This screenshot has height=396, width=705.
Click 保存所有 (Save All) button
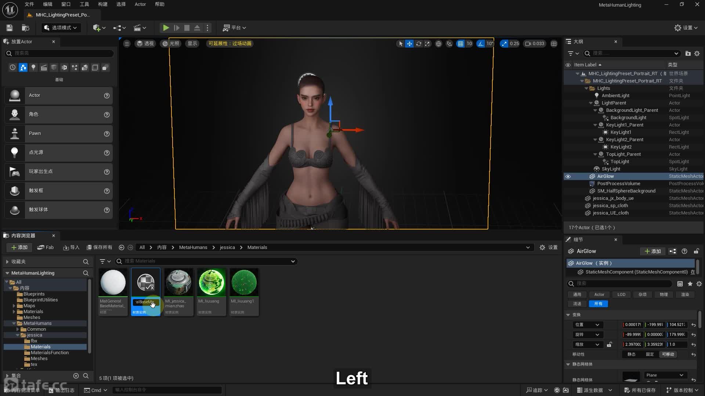click(x=100, y=247)
